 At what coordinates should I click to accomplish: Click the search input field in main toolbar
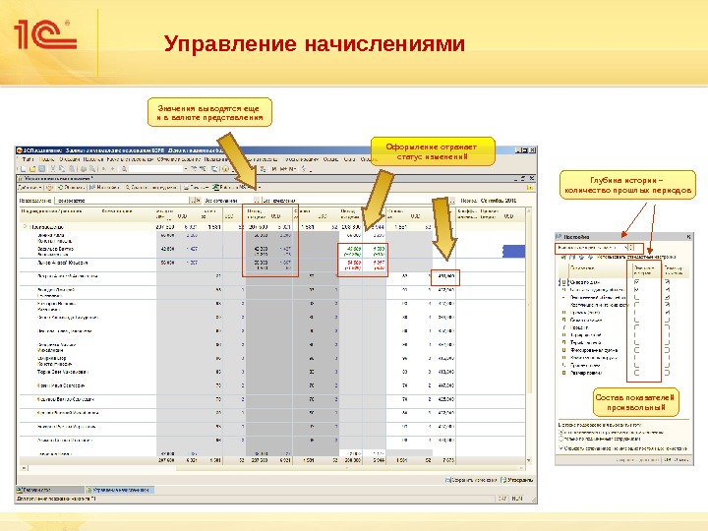(156, 169)
